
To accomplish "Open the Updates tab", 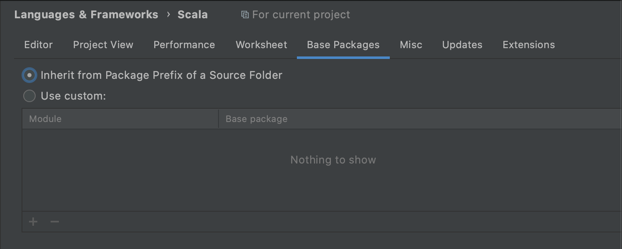I will [462, 45].
